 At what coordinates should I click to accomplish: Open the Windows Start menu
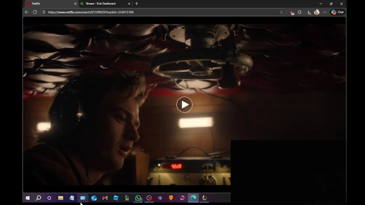[x=28, y=198]
